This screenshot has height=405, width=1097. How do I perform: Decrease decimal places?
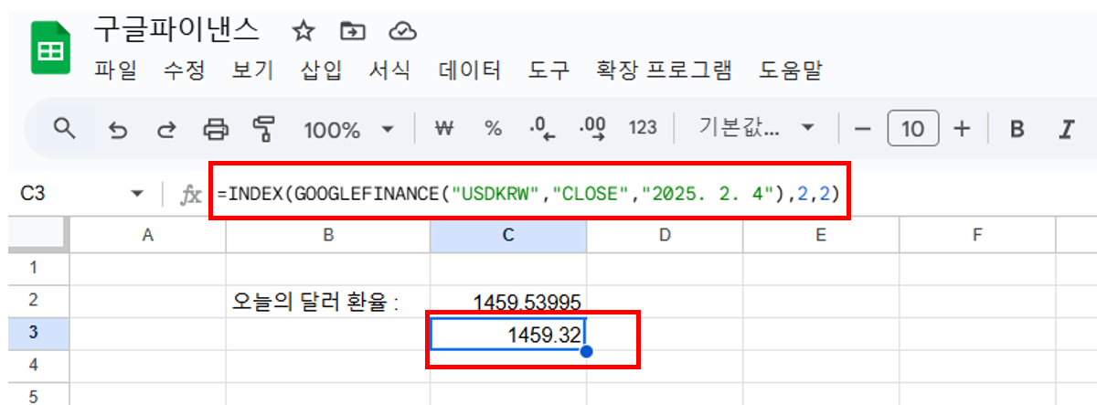tap(543, 129)
